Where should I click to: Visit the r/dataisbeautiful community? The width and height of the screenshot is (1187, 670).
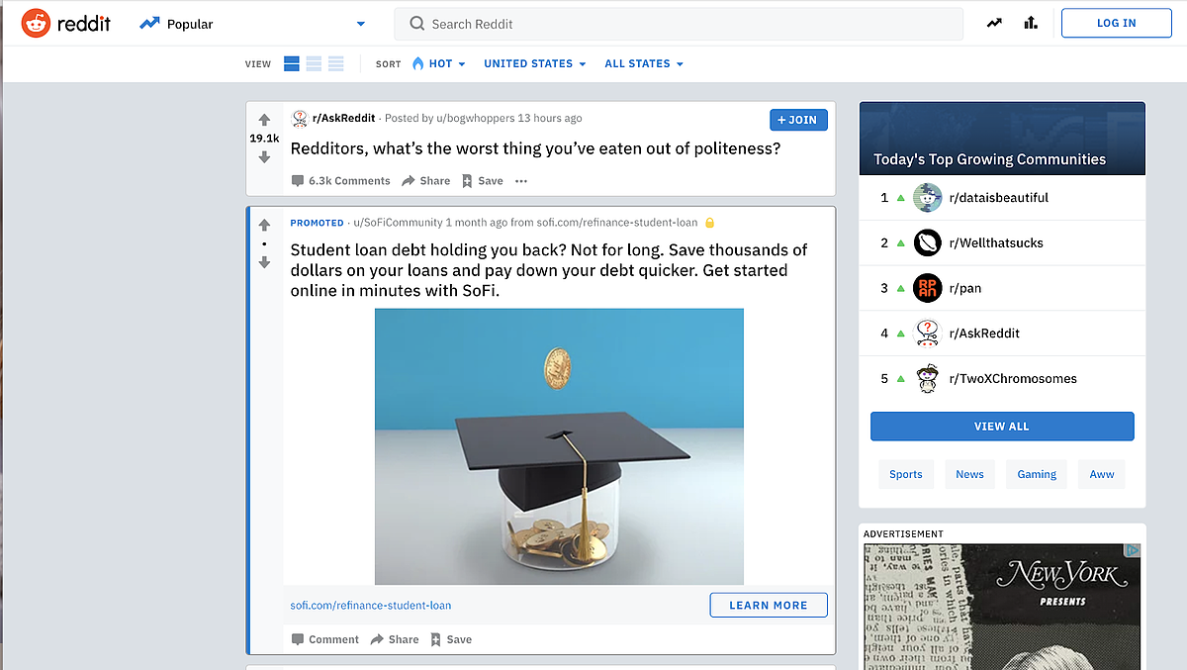tap(1001, 197)
